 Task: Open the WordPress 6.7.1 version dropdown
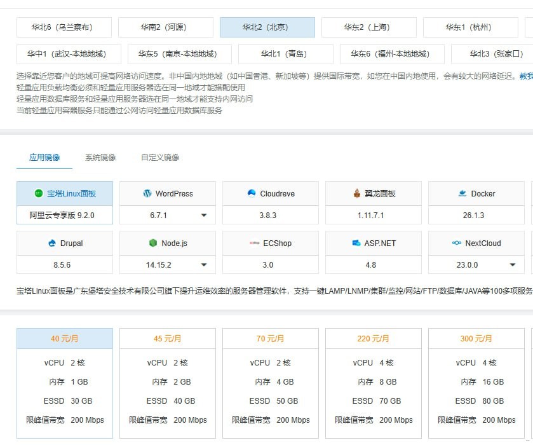[x=204, y=216]
